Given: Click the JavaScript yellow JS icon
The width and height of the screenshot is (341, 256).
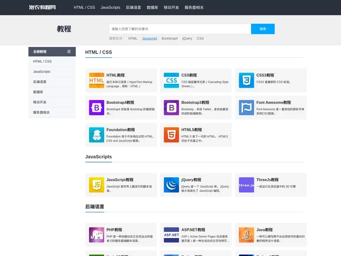Looking at the screenshot, I should click(97, 185).
